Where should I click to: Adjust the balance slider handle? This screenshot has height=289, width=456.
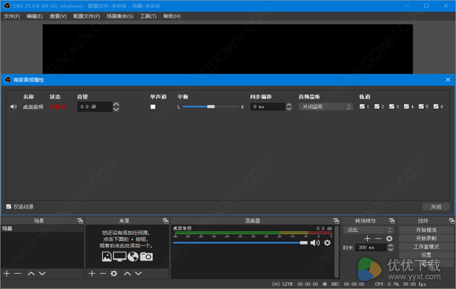211,106
